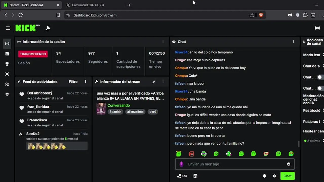This screenshot has height=182, width=324.
Task: Open the trophy achievements sidebar icon
Action: coord(7,64)
